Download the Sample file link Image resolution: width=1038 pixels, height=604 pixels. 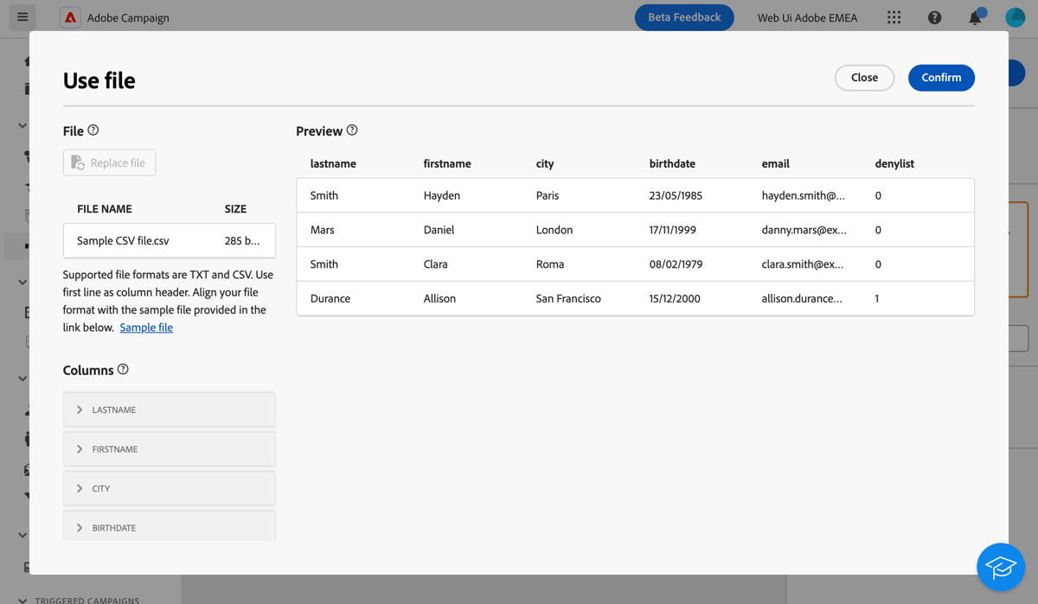click(146, 327)
